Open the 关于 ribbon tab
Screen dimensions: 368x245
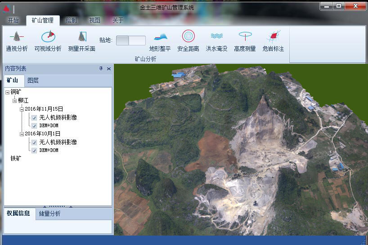pos(118,20)
